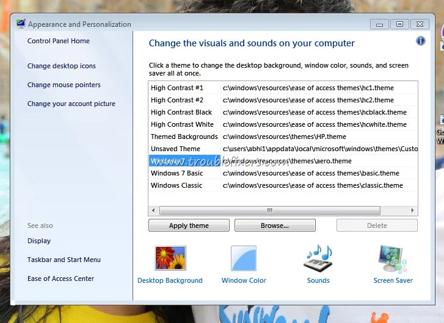Click the hc1.theme path cell

click(x=308, y=88)
